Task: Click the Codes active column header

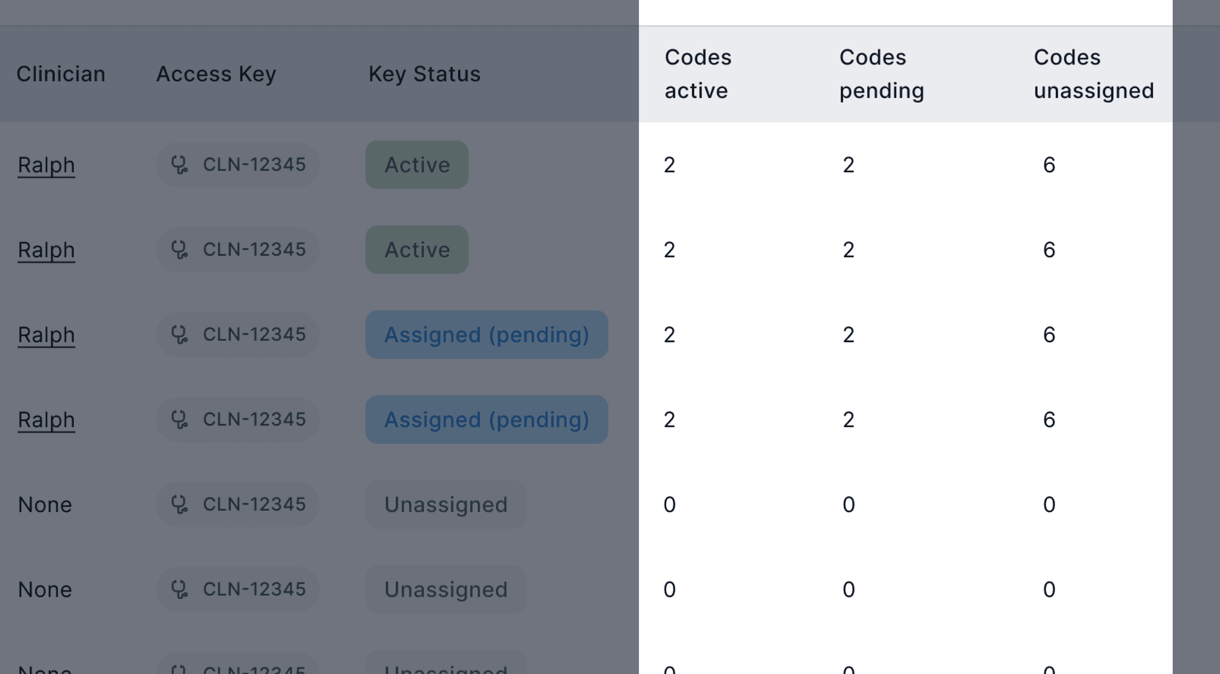Action: coord(698,74)
